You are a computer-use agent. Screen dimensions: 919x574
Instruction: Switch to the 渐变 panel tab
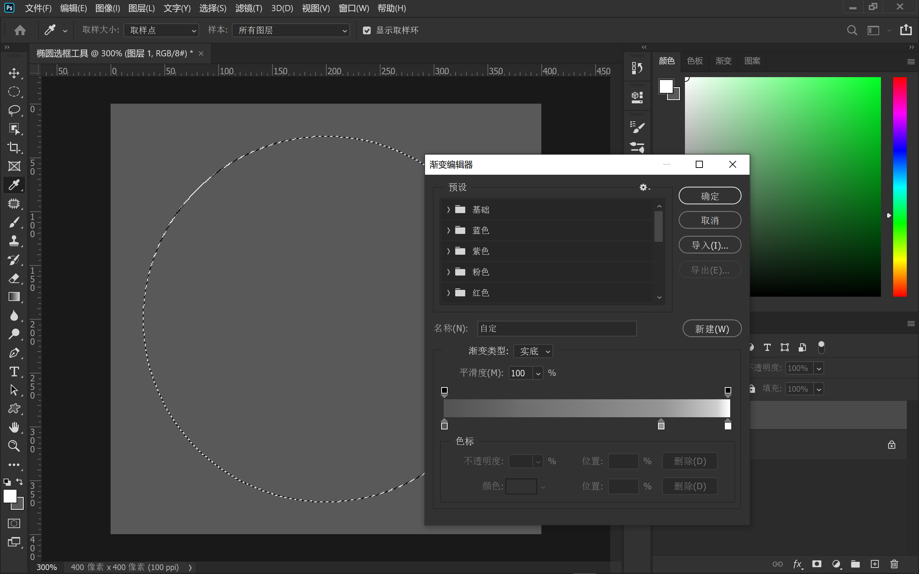[x=723, y=61]
